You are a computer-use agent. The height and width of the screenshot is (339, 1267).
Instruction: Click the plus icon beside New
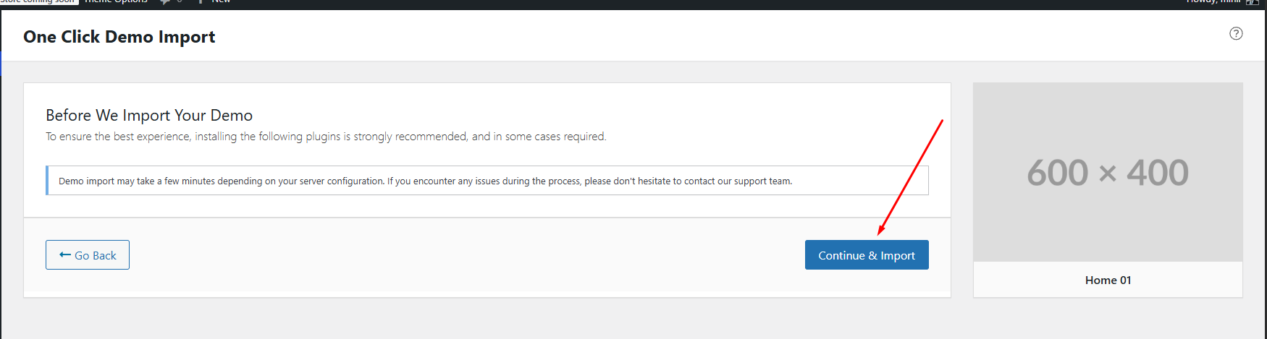(x=201, y=2)
